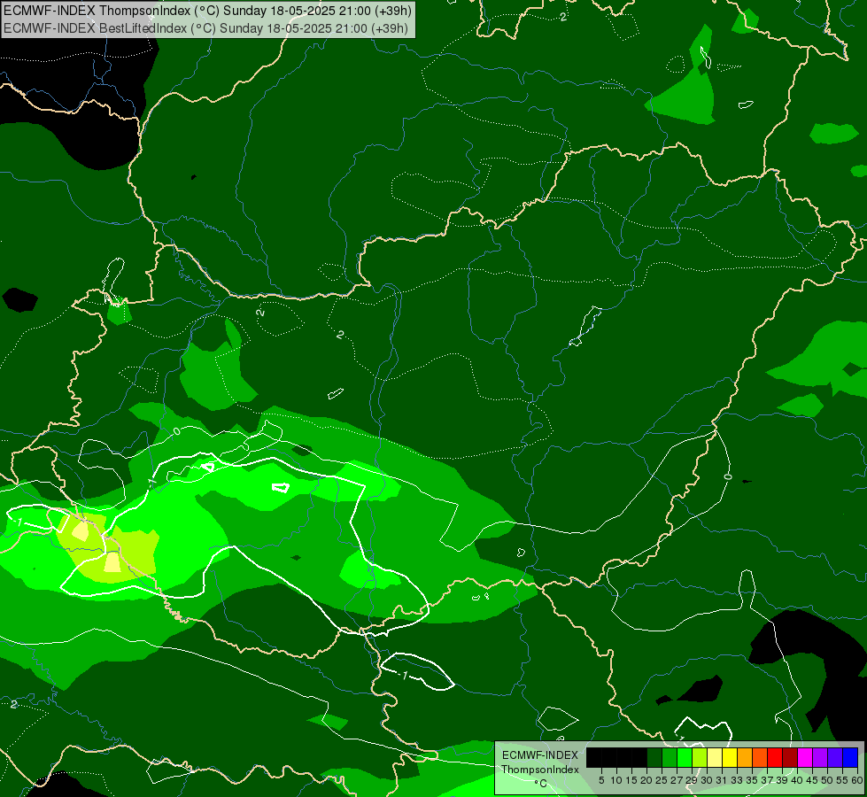This screenshot has height=797, width=867.
Task: Click the legend tick label 29
Action: click(x=693, y=780)
